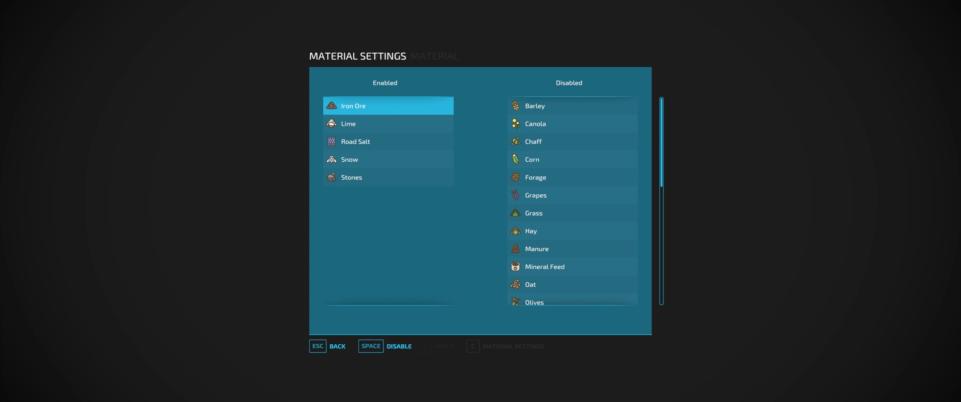Click the greyed-out APPLY button

444,346
